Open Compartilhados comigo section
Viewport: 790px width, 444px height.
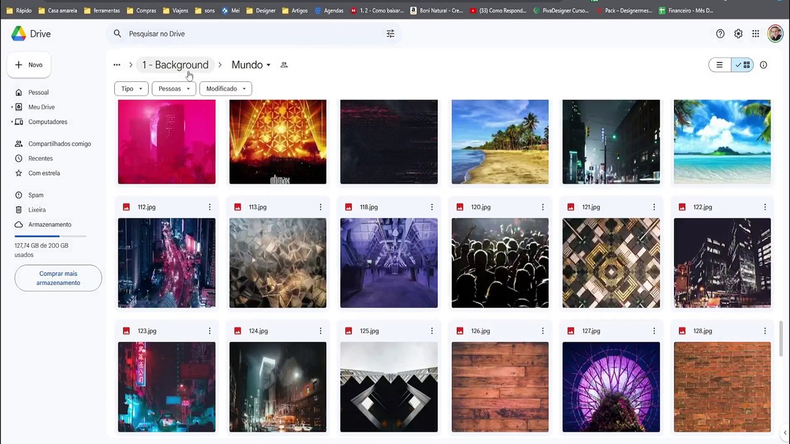coord(59,144)
